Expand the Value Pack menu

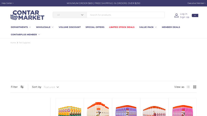pyautogui.click(x=148, y=27)
